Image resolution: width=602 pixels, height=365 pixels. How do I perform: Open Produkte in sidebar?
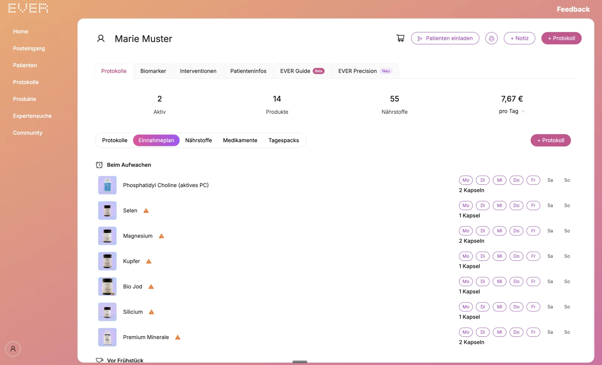point(24,99)
